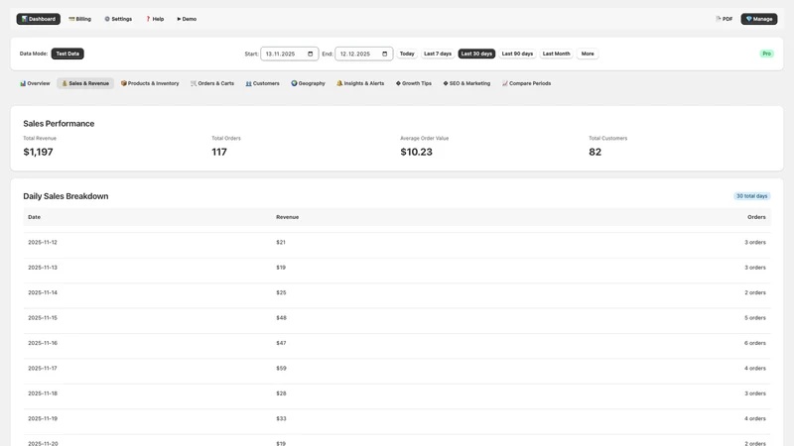Click the Average Order Value $10.23
This screenshot has width=794, height=446.
(x=416, y=152)
